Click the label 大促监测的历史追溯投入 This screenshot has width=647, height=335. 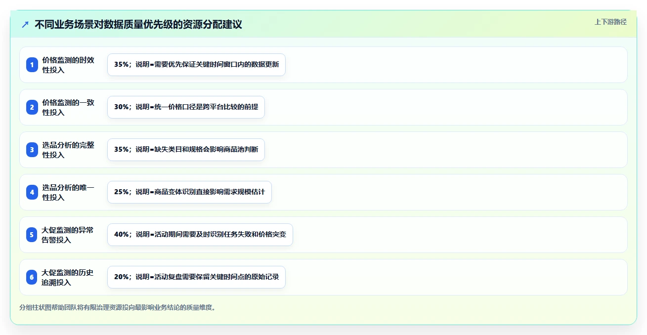click(68, 277)
